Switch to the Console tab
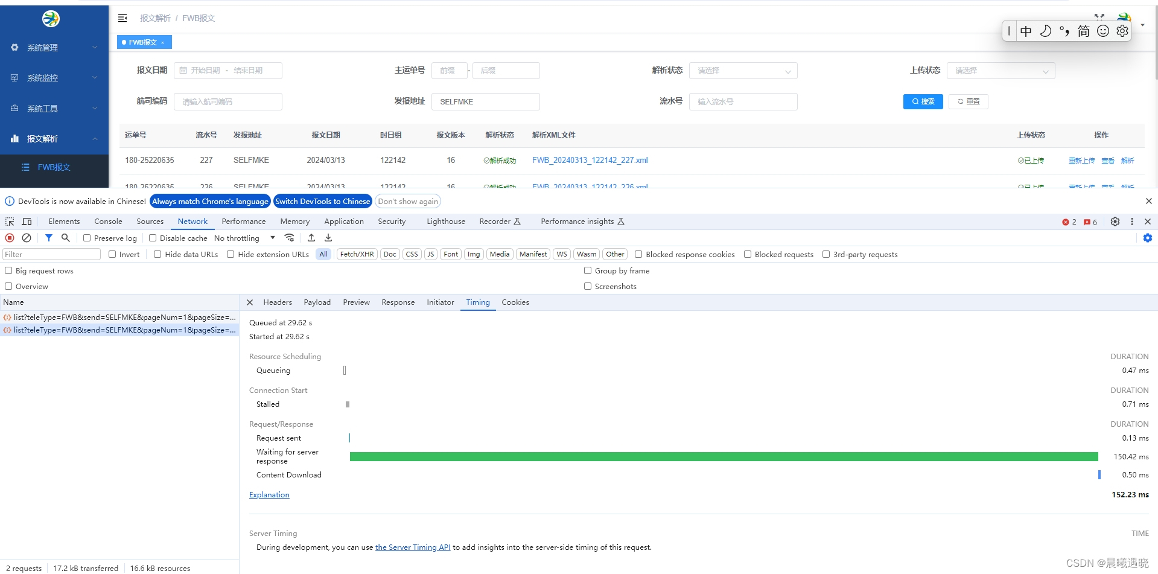This screenshot has width=1158, height=574. (108, 222)
